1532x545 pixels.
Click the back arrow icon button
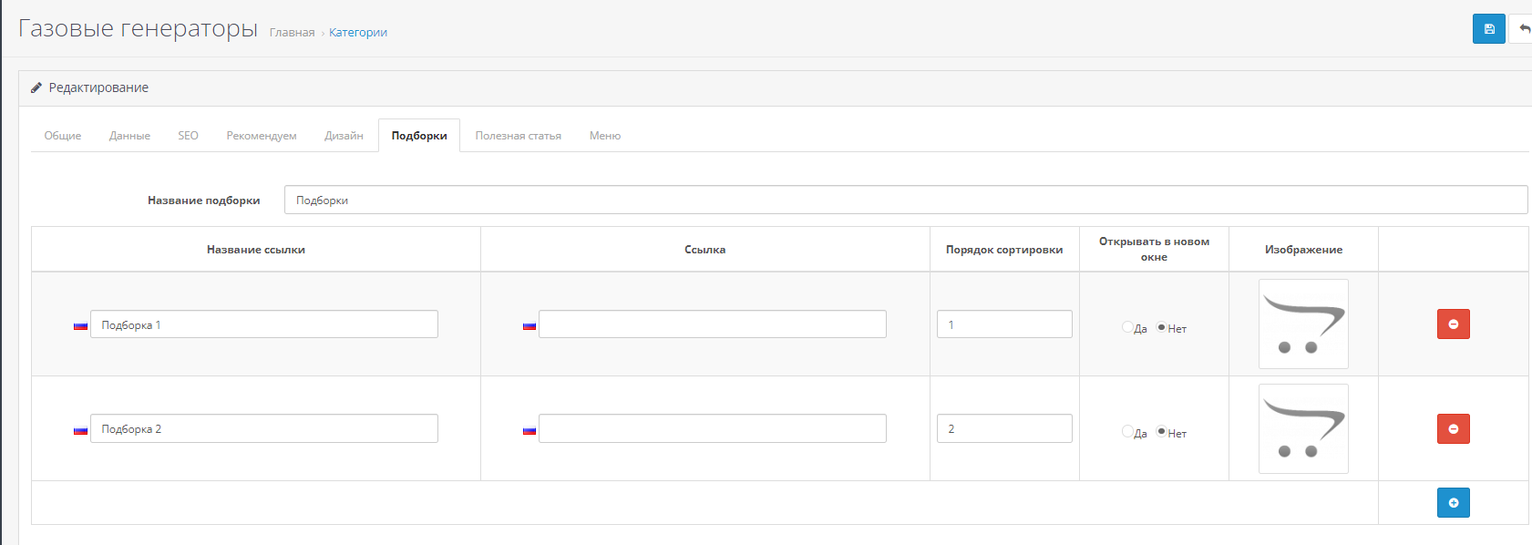point(1523,29)
